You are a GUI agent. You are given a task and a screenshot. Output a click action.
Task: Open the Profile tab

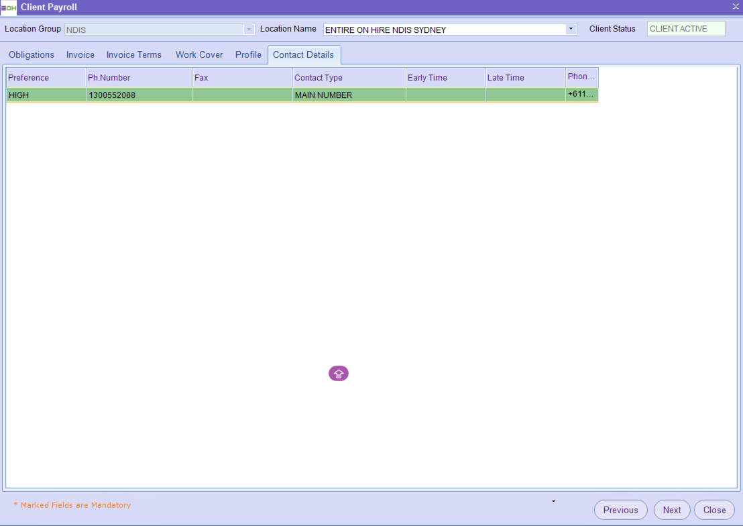pos(248,55)
